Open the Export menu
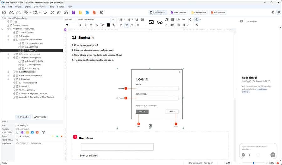Image resolution: width=282 pixels, height=165 pixels. click(x=28, y=7)
